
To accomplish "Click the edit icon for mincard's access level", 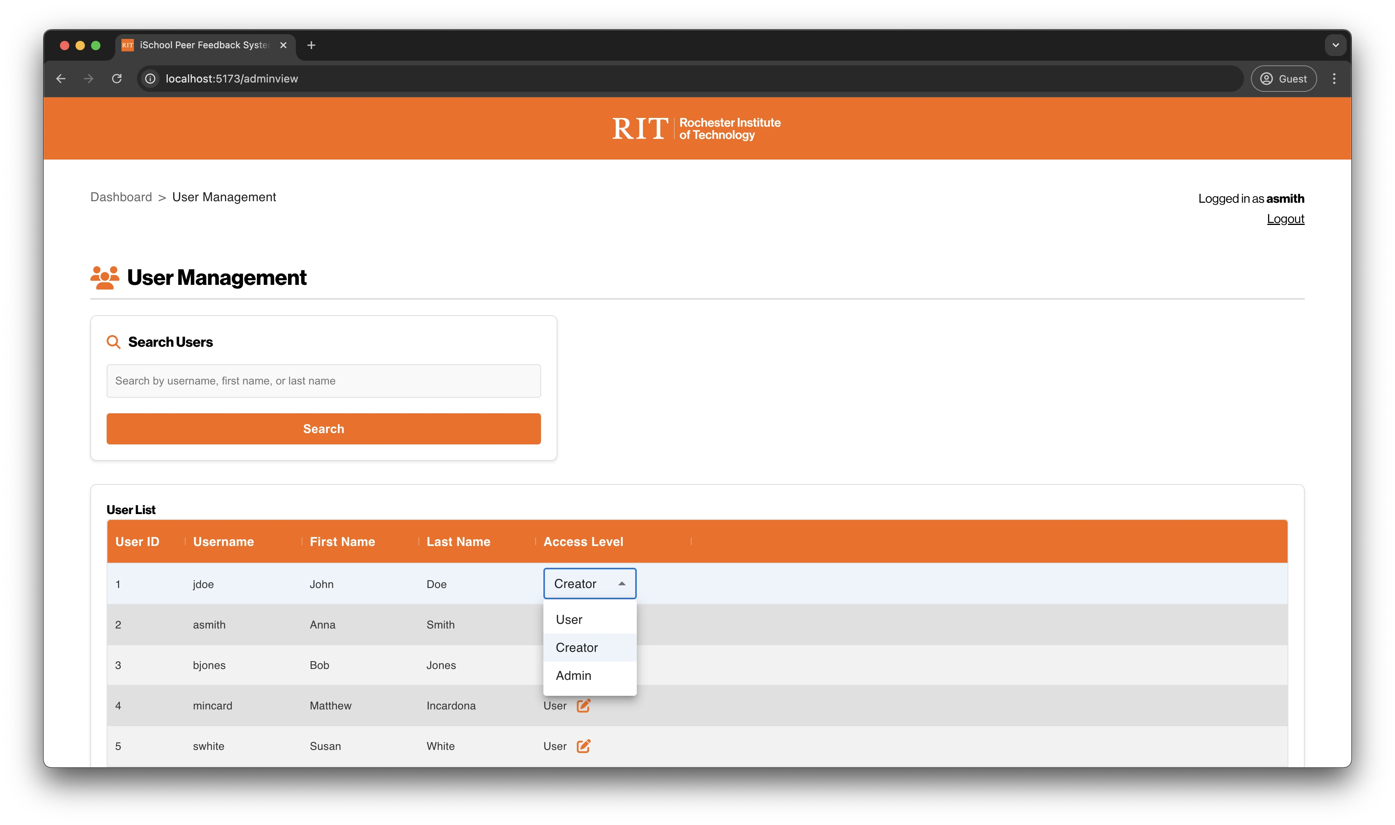I will click(583, 706).
